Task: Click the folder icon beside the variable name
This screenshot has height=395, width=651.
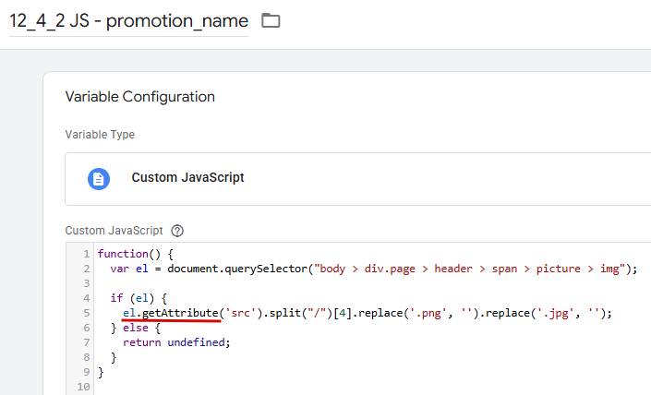Action: (271, 20)
